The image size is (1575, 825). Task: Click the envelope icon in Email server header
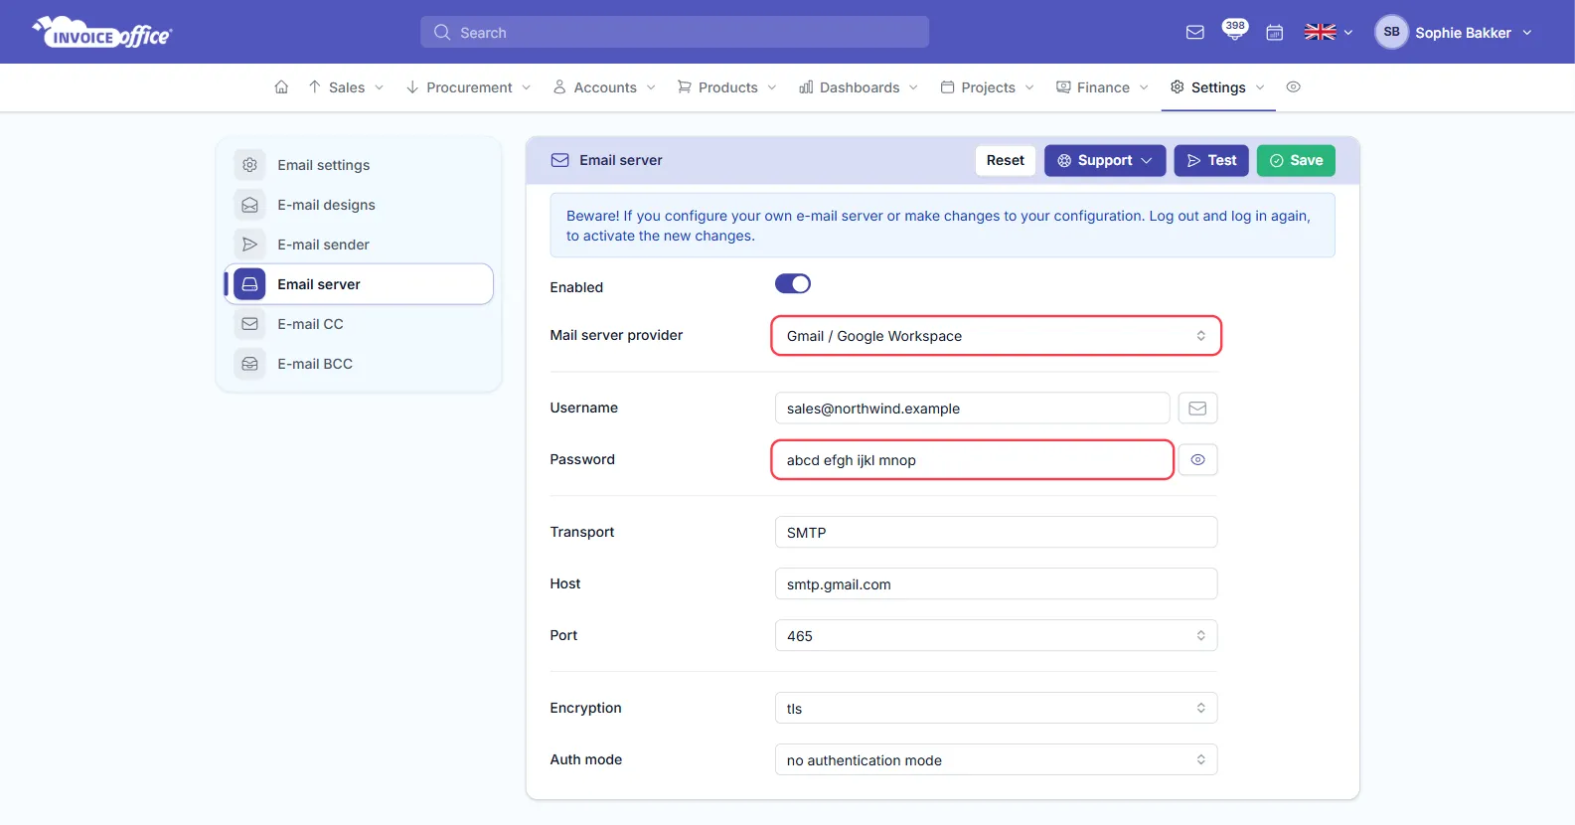pyautogui.click(x=560, y=160)
